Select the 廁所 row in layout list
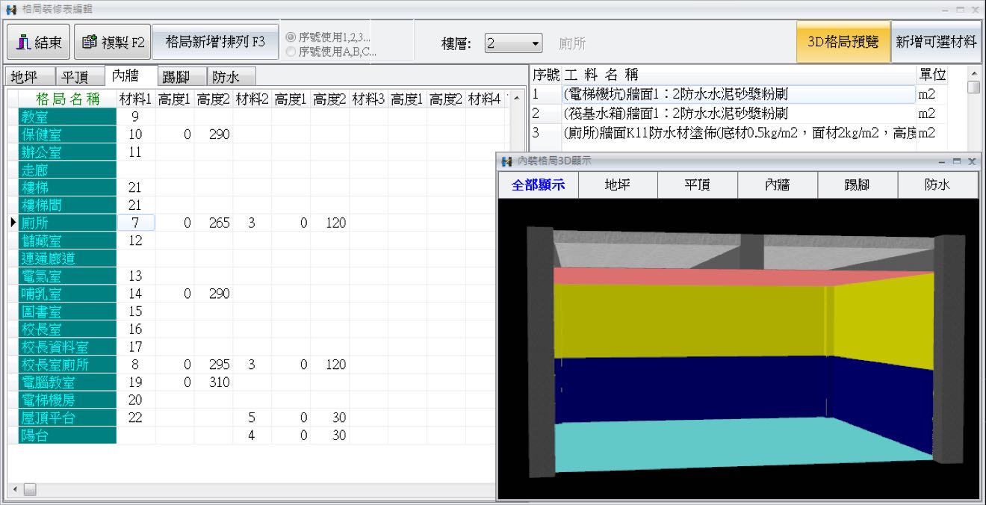The image size is (986, 505). pyautogui.click(x=66, y=223)
